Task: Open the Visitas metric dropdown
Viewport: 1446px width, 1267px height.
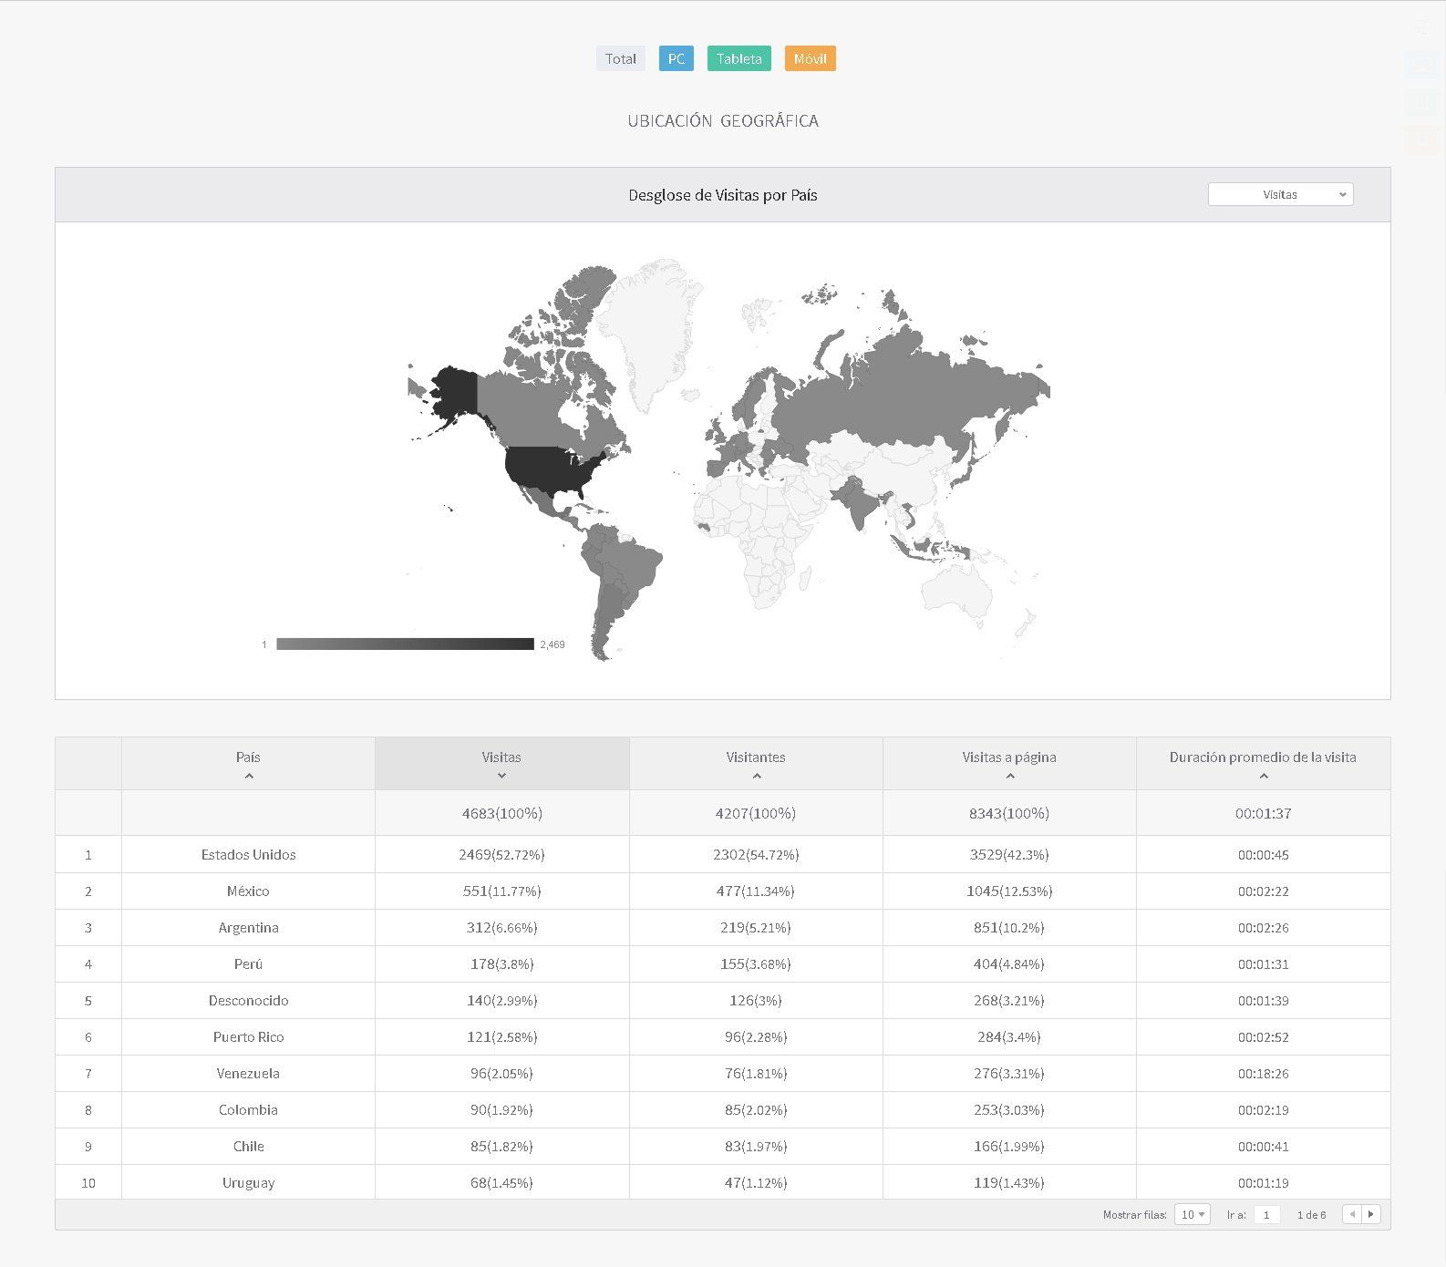Action: click(1280, 194)
